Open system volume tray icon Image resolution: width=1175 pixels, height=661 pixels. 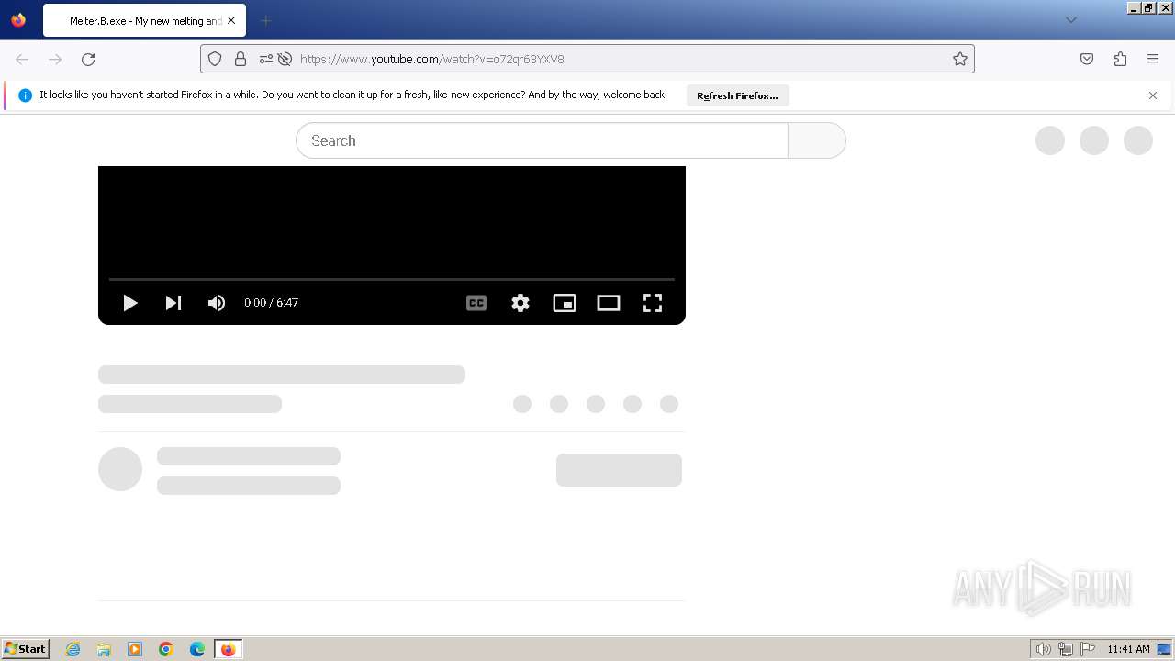point(1043,649)
